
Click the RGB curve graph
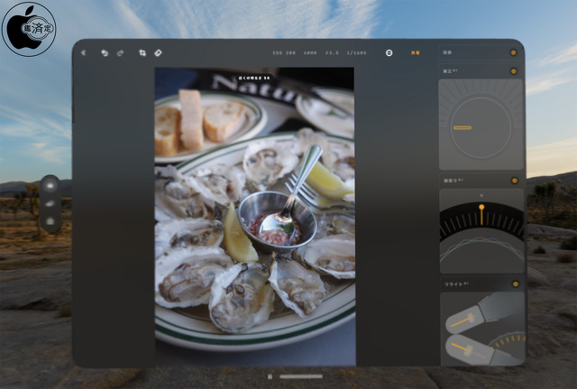tap(482, 252)
